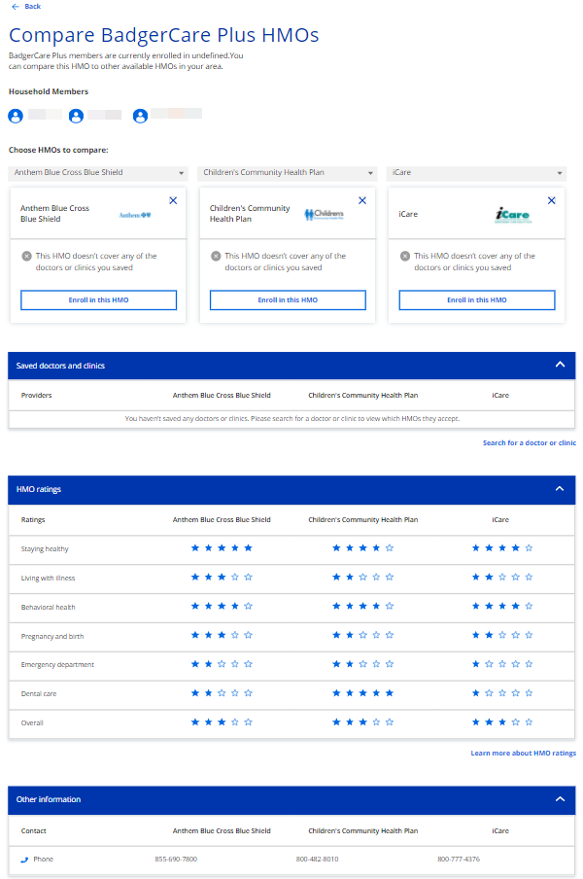Select the second household member avatar
This screenshot has height=879, width=583.
pyautogui.click(x=76, y=116)
